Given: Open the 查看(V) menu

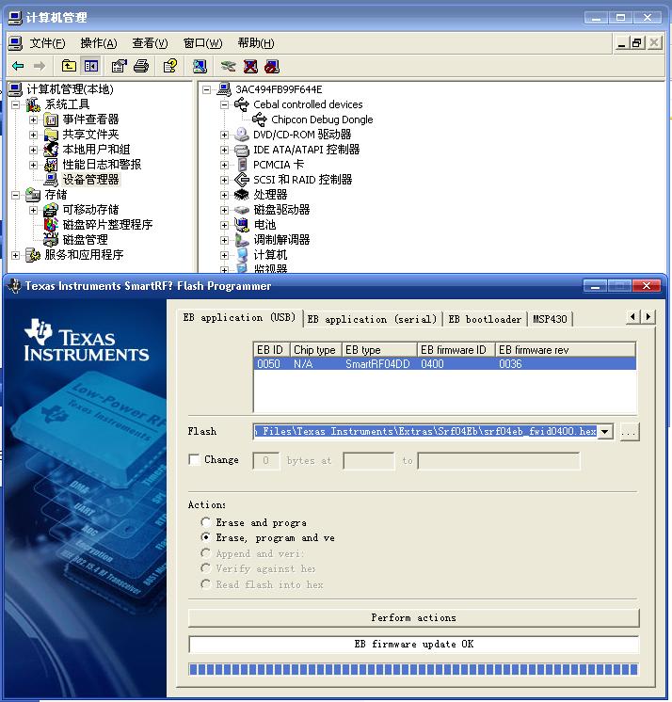Looking at the screenshot, I should pyautogui.click(x=150, y=43).
